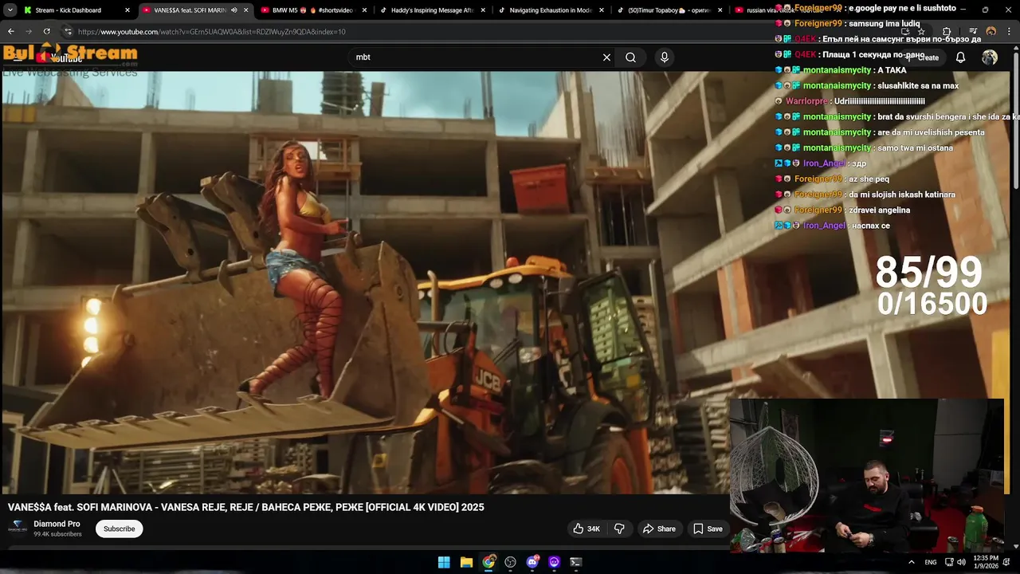The image size is (1020, 574).
Task: Close the Navigating Exhaustion tab
Action: click(602, 10)
